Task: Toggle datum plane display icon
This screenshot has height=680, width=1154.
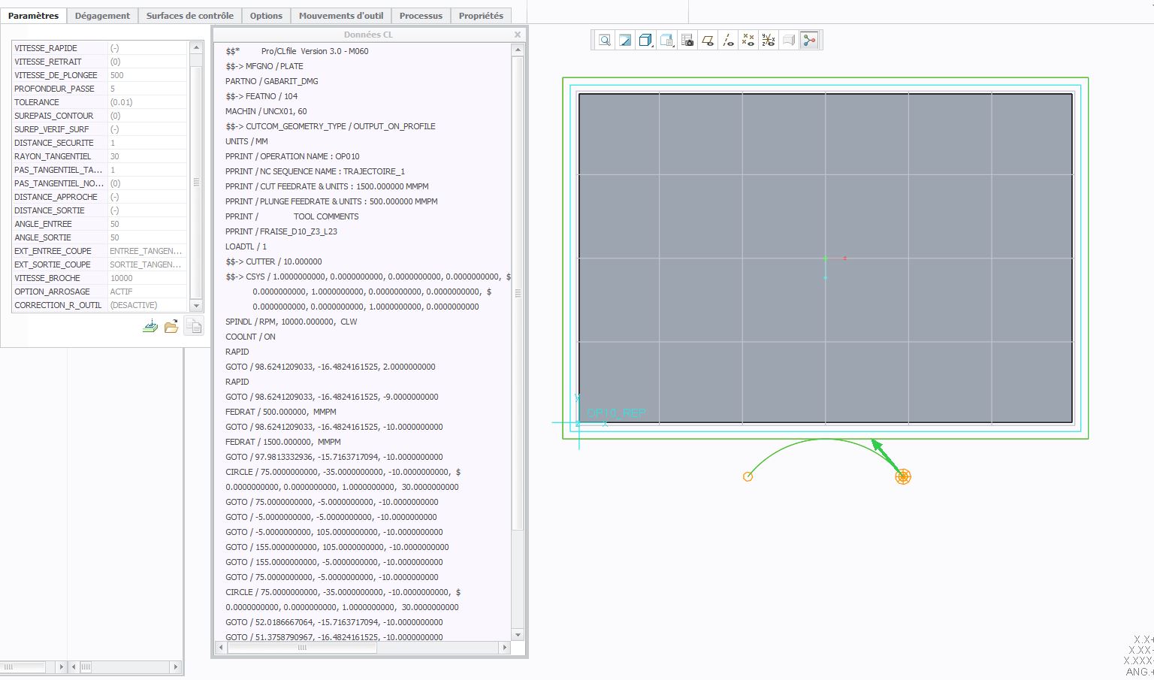Action: click(708, 41)
